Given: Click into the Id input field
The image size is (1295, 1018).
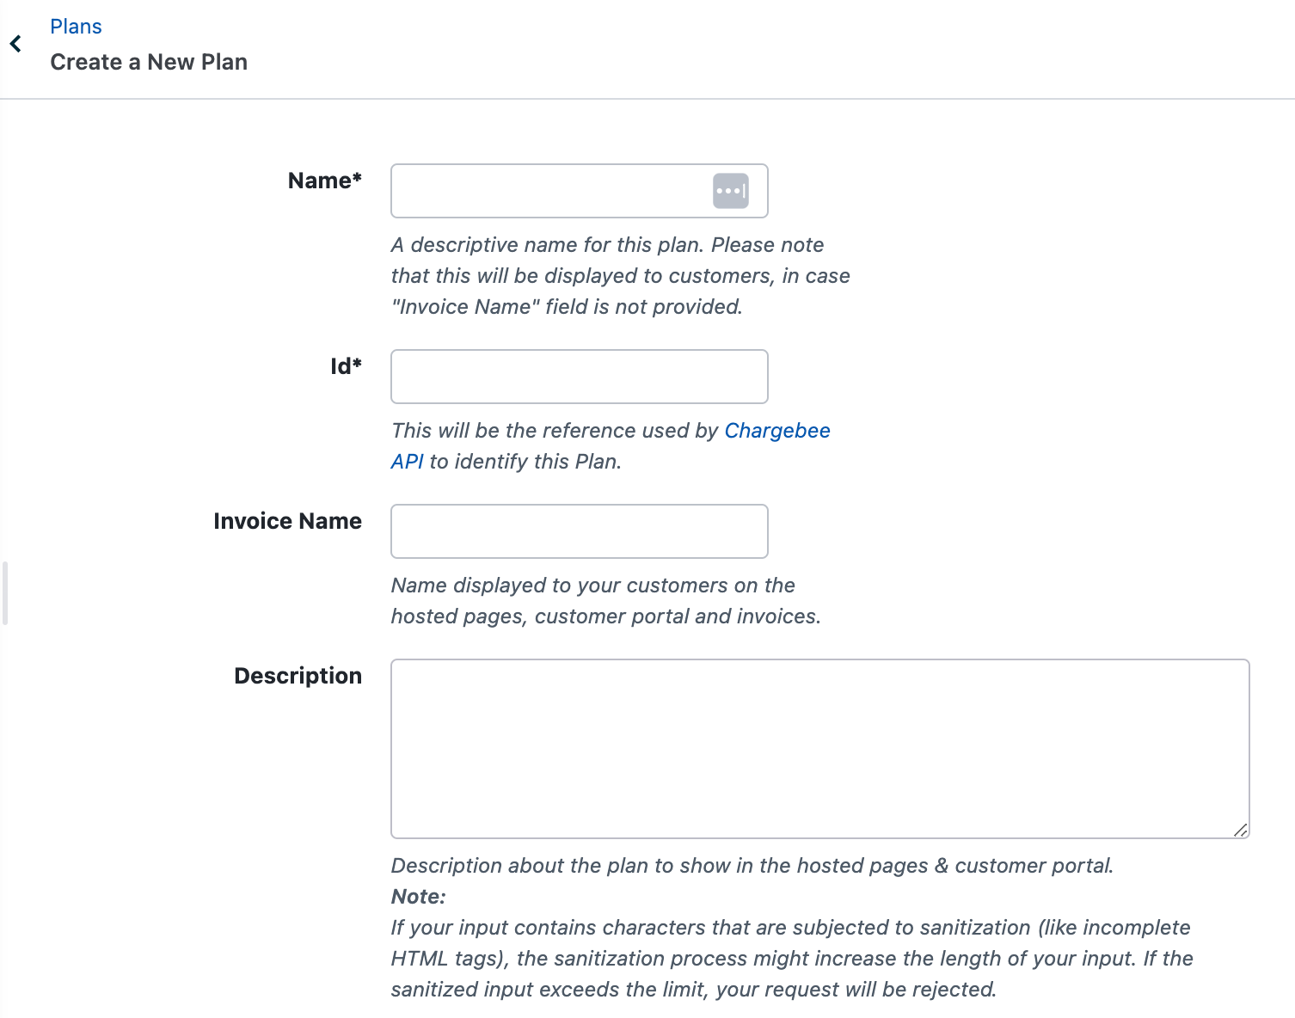Looking at the screenshot, I should pyautogui.click(x=579, y=377).
